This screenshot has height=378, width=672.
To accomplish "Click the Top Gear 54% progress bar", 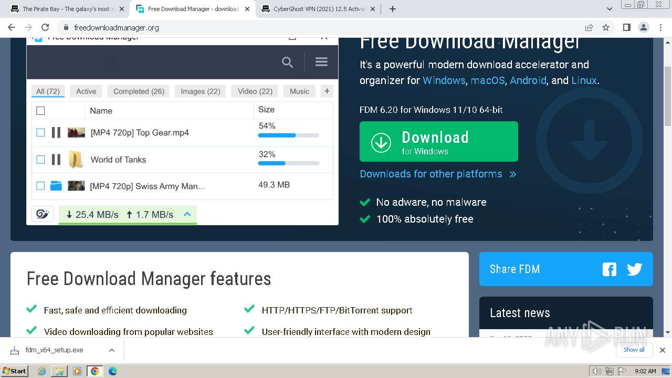I will click(x=289, y=135).
